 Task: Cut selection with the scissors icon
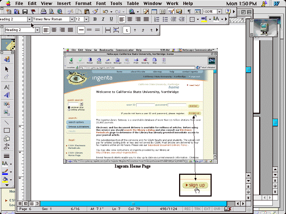pos(70,11)
